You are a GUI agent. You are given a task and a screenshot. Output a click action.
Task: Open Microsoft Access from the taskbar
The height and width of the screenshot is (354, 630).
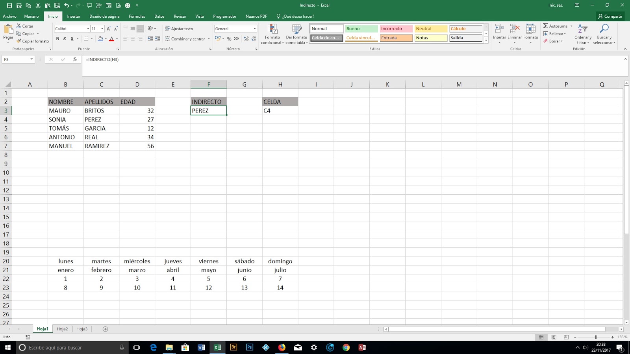click(x=362, y=347)
